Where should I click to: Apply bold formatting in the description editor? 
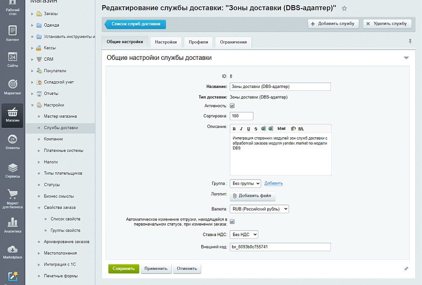click(x=234, y=128)
